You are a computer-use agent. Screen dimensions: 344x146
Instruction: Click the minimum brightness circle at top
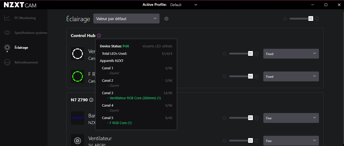[x=285, y=19]
